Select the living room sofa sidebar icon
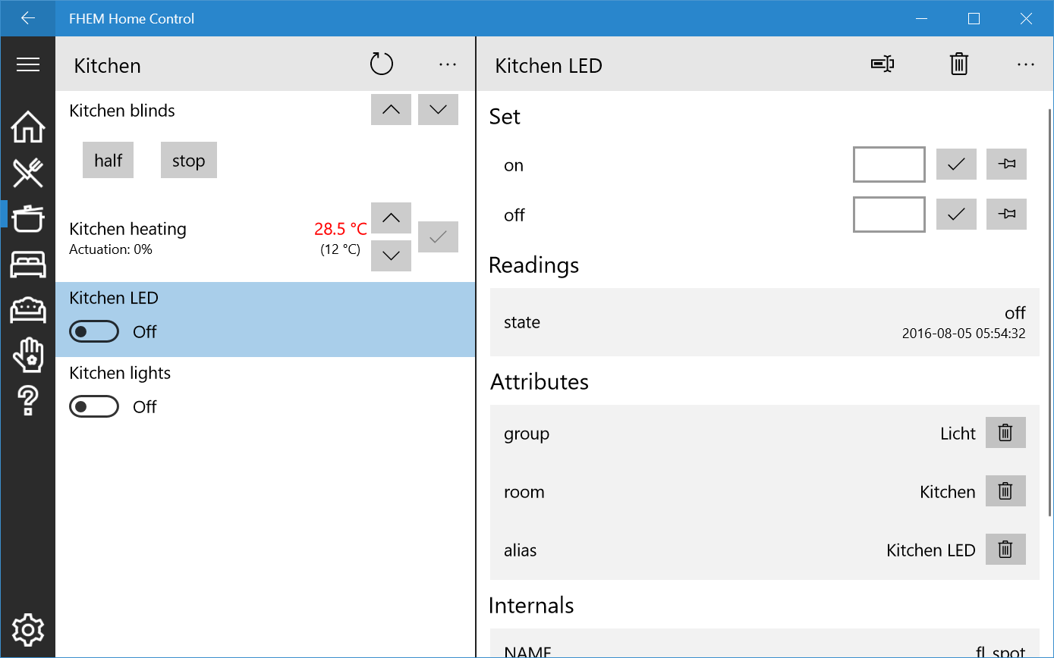Image resolution: width=1054 pixels, height=658 pixels. tap(28, 310)
